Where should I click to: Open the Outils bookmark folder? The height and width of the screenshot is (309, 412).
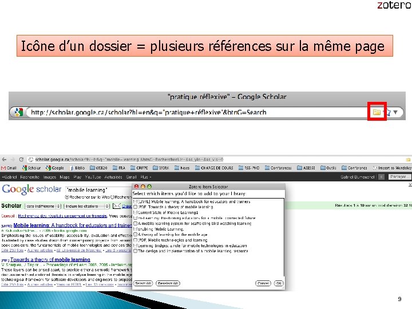(x=328, y=168)
